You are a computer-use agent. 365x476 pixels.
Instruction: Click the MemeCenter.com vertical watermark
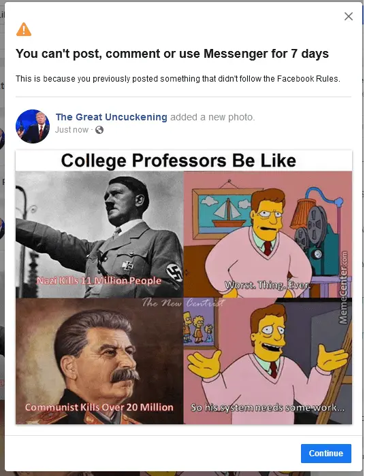pyautogui.click(x=343, y=287)
